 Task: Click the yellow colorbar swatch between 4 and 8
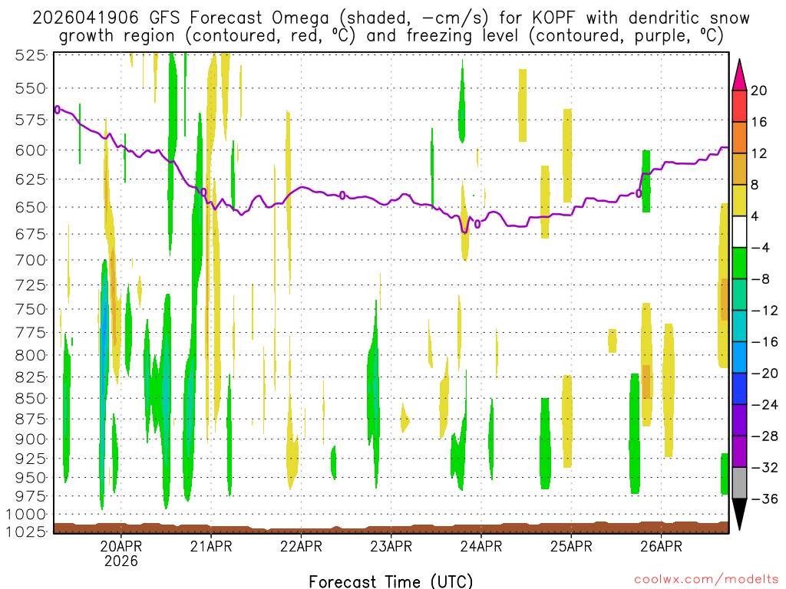(x=739, y=201)
